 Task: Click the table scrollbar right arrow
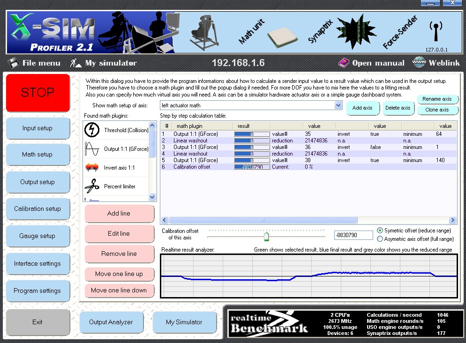[452, 220]
